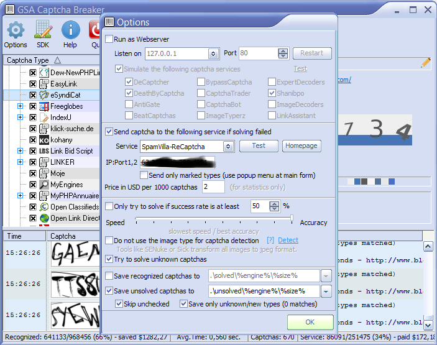Expand the Freeglobes tree node
437x345 pixels.
tap(21, 106)
